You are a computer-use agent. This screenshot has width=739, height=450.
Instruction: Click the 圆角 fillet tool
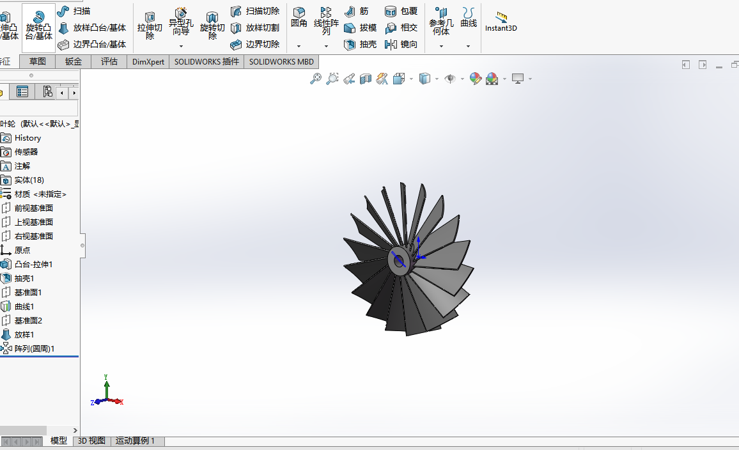(299, 17)
